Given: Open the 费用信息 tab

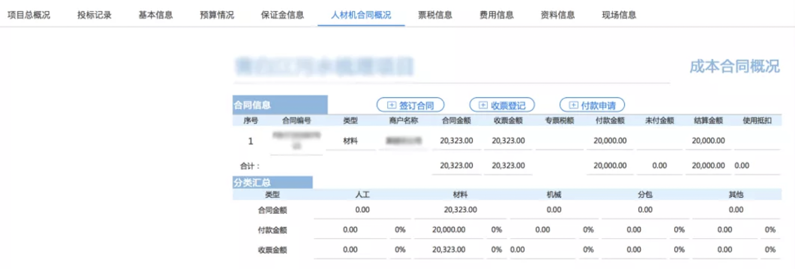Looking at the screenshot, I should point(496,15).
